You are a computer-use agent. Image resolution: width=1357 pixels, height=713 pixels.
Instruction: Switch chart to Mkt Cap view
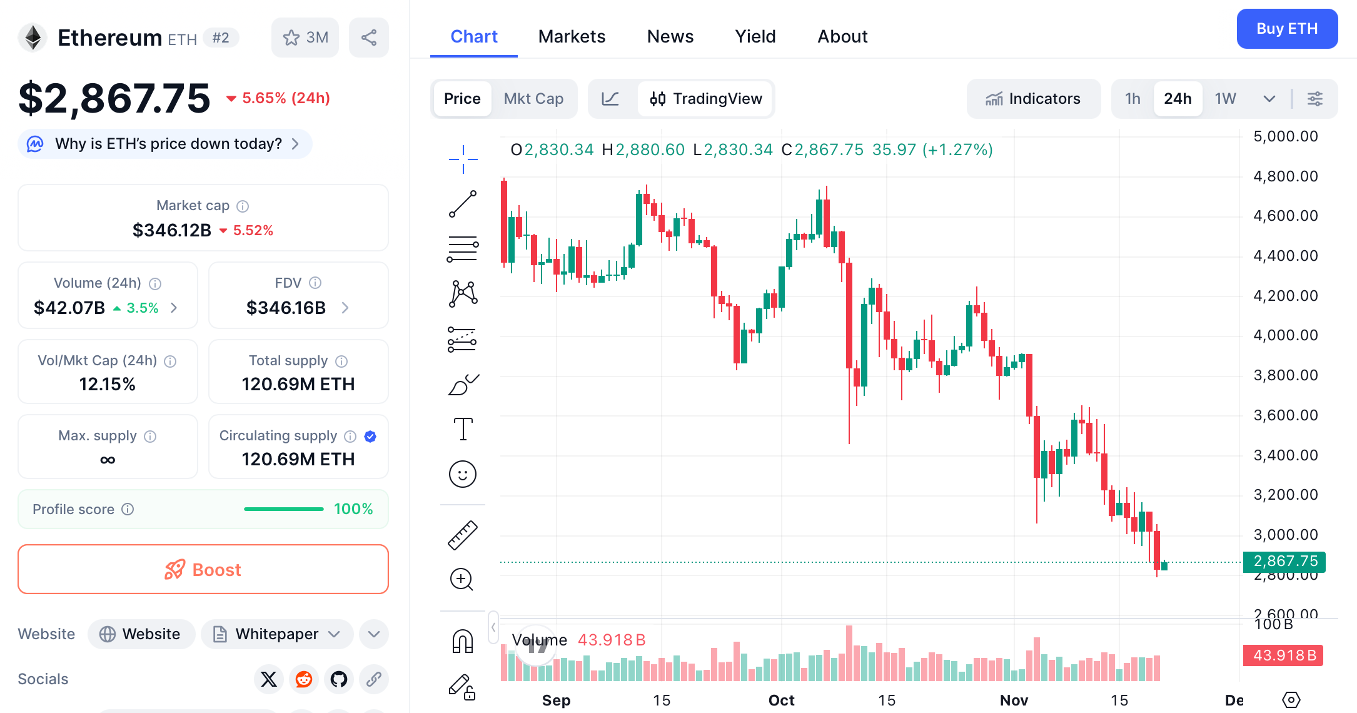click(x=533, y=98)
